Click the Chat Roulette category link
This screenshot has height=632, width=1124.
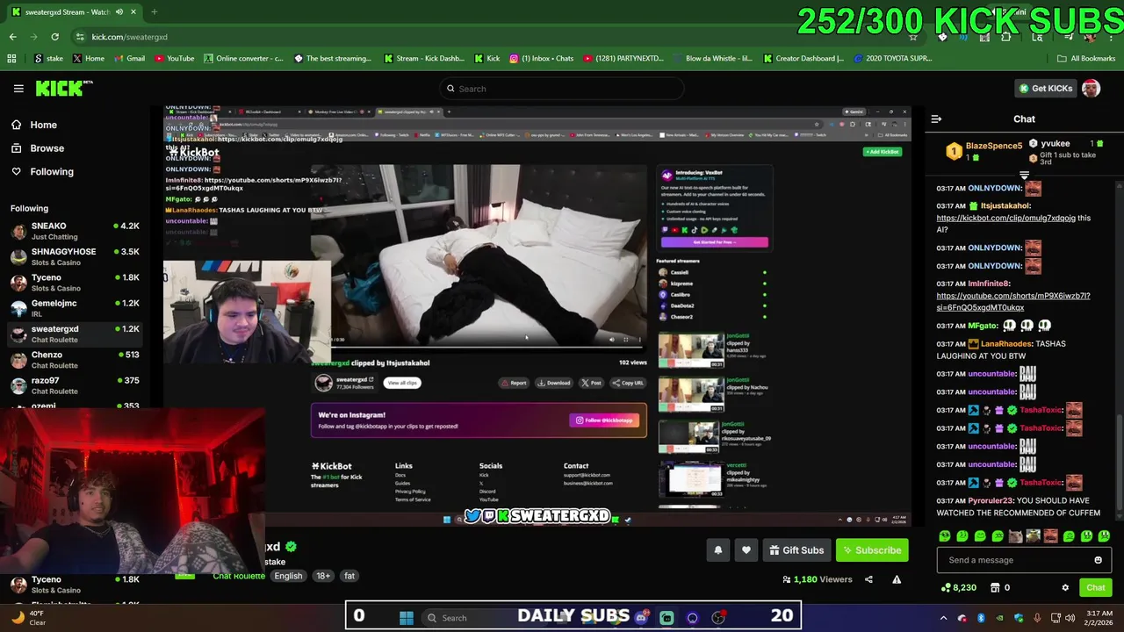point(239,576)
